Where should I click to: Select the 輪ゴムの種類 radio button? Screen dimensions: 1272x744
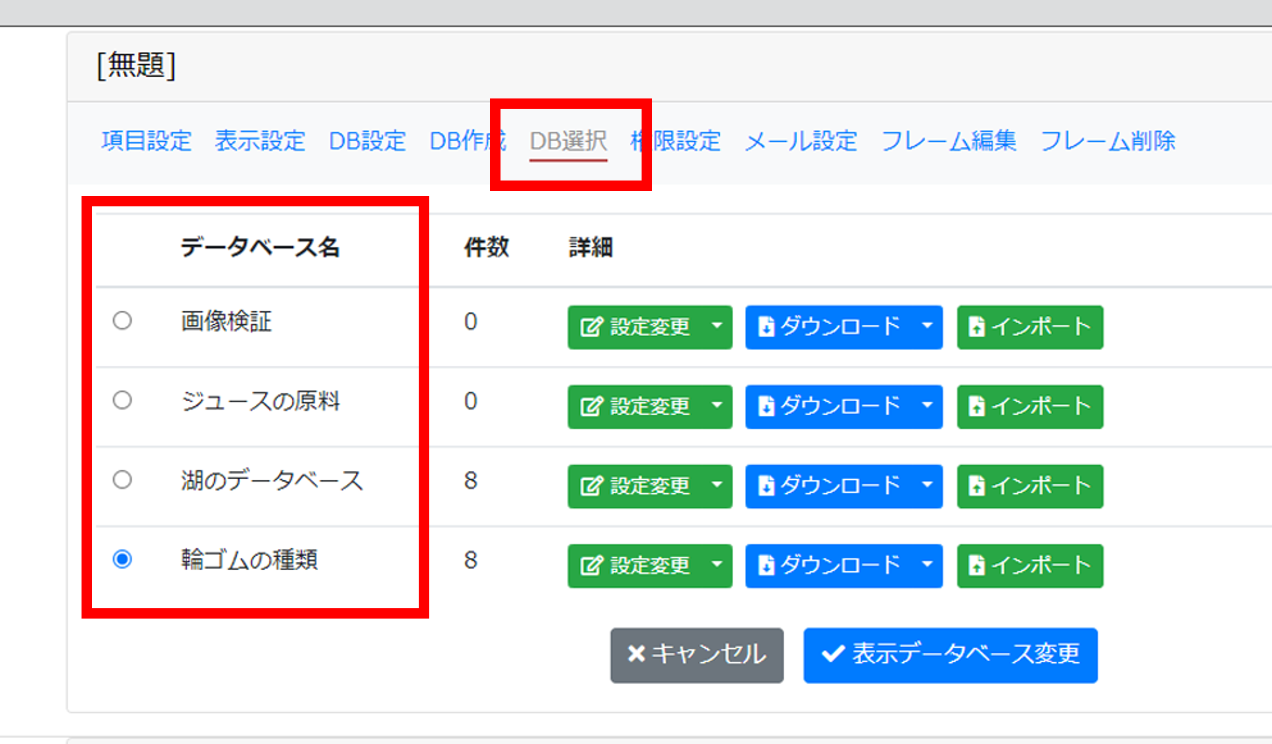pos(122,559)
